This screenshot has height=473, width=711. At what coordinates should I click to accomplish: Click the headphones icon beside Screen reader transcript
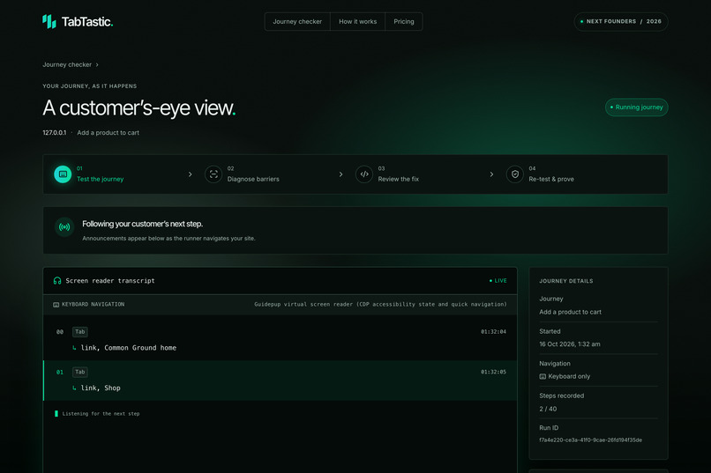[57, 281]
